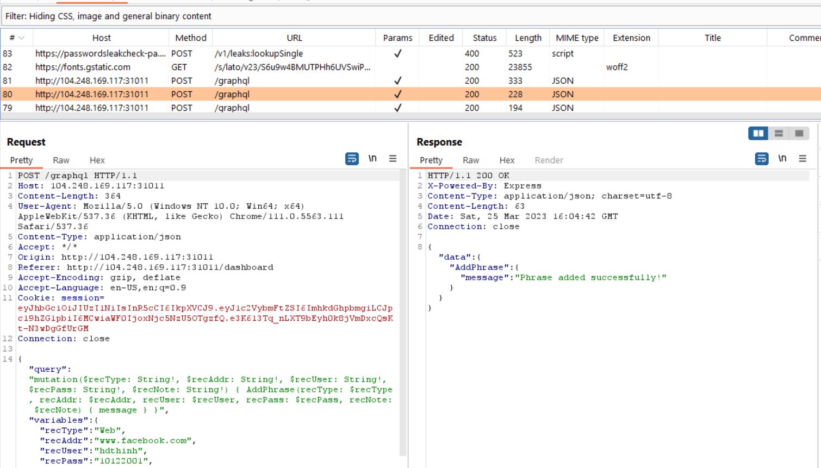Sort entries by the Status column
Image resolution: width=821 pixels, height=468 pixels.
(x=484, y=38)
